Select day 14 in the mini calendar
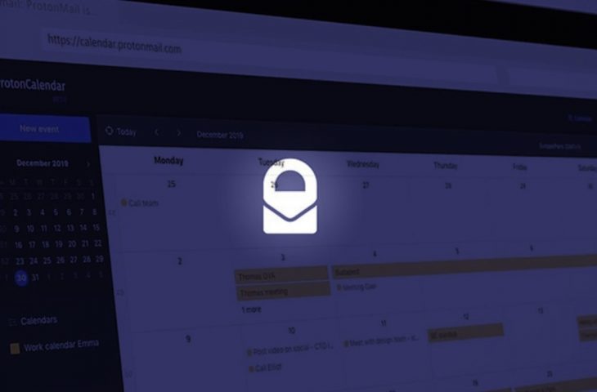This screenshot has height=392, width=597. click(83, 227)
